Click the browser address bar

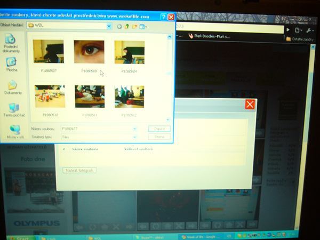tap(229, 28)
